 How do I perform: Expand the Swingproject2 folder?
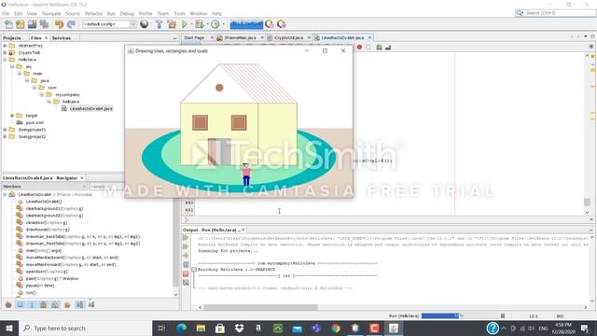pyautogui.click(x=5, y=136)
